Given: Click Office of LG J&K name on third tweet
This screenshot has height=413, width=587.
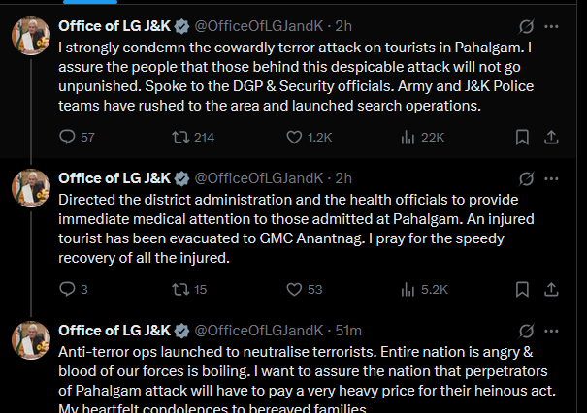Looking at the screenshot, I should (x=114, y=331).
